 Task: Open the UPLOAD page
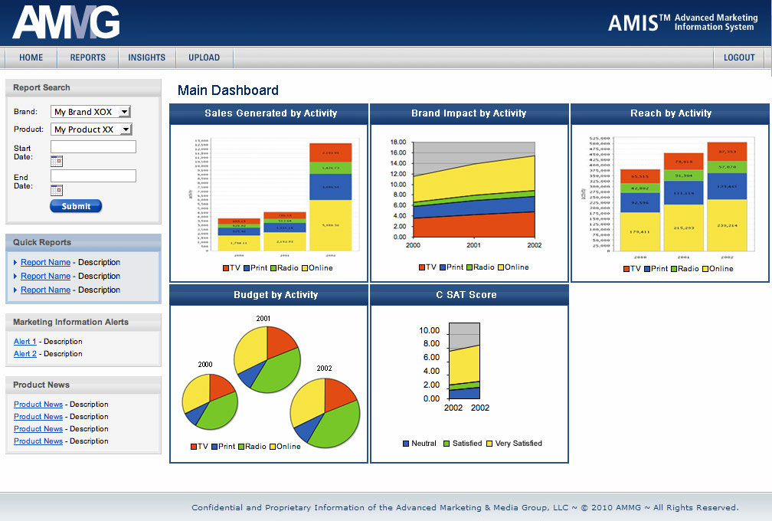tap(204, 57)
